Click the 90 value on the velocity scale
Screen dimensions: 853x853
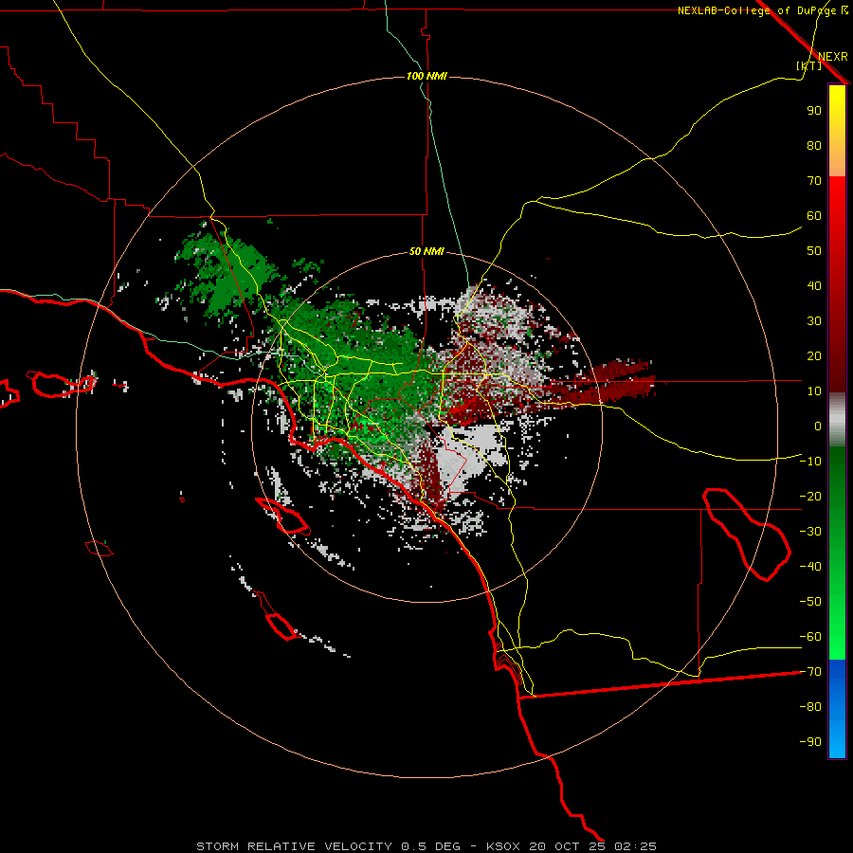point(814,111)
